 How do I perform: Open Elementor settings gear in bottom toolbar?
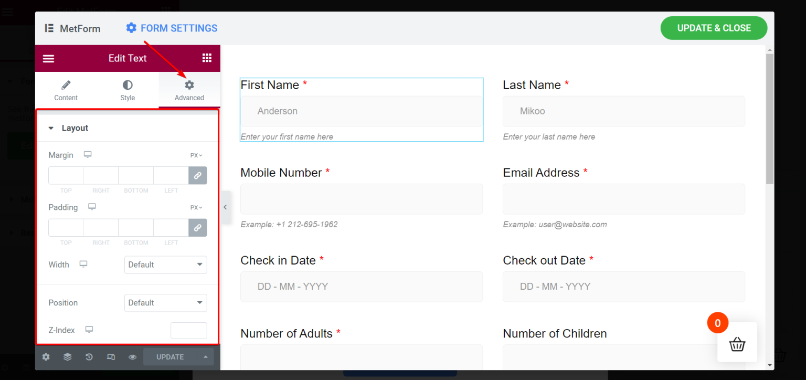[x=46, y=356]
